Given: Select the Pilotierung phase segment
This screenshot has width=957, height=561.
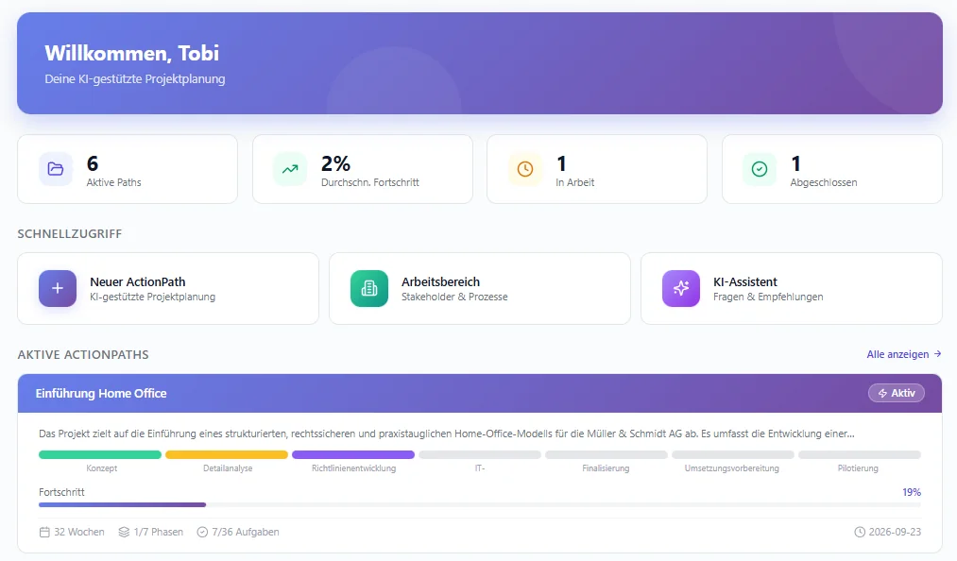Looking at the screenshot, I should click(860, 454).
